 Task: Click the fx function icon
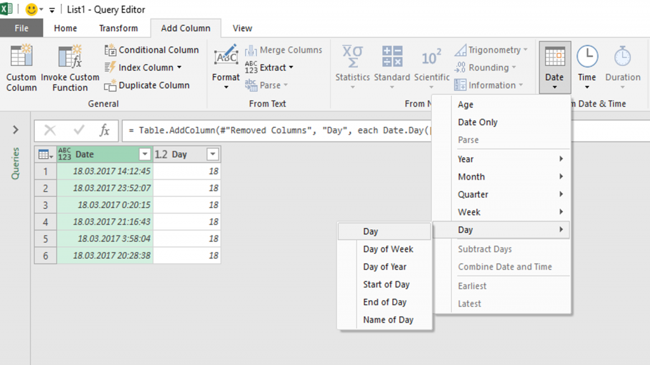coord(105,130)
